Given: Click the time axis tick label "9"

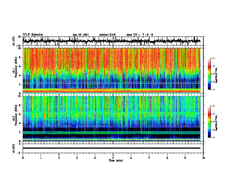Looking at the screenshot, I should coord(185,158).
